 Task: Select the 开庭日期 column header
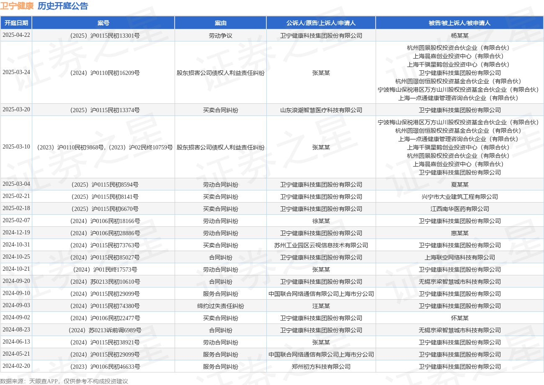coord(16,23)
